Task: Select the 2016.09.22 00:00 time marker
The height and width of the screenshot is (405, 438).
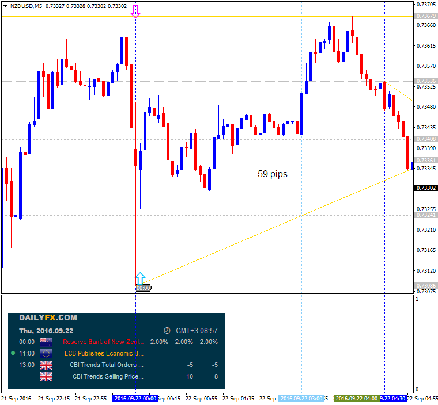Action: point(135,399)
